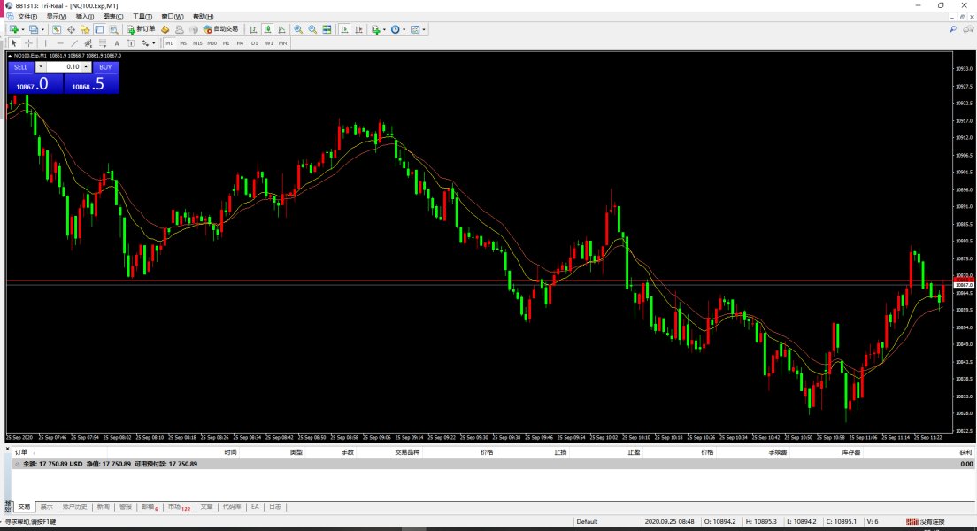Image resolution: width=977 pixels, height=531 pixels.
Task: Open the 日志 journal tab
Action: 274,507
